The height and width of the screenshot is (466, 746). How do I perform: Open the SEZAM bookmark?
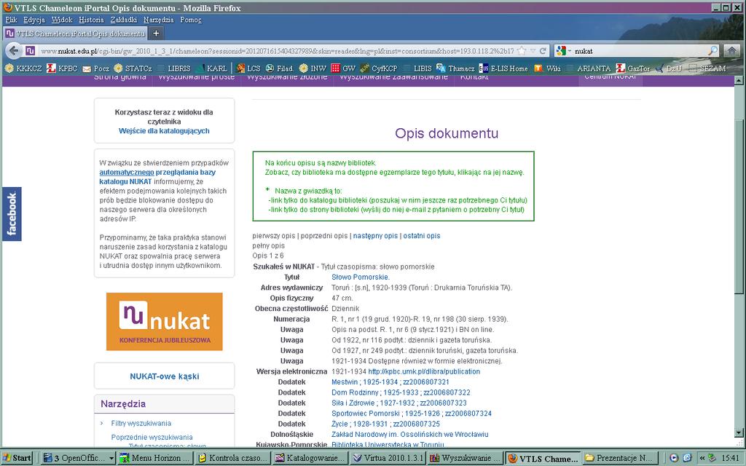pyautogui.click(x=707, y=68)
